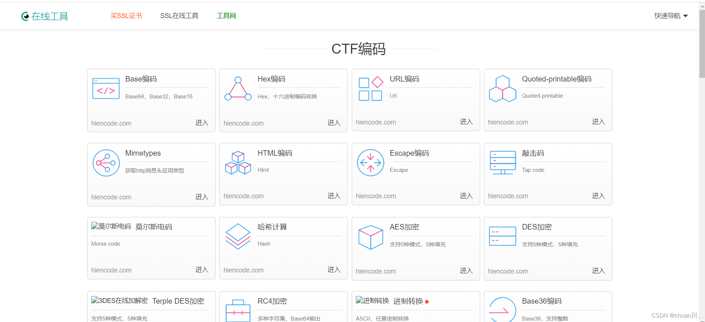Open the HTML编码 title link
The height and width of the screenshot is (322, 705).
click(275, 153)
